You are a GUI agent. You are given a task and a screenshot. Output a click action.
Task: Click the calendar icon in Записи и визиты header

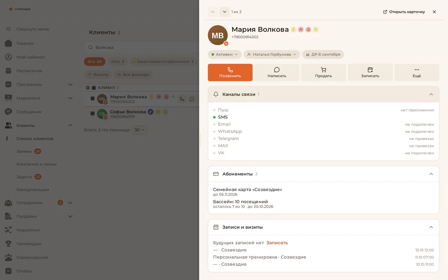pos(216,227)
